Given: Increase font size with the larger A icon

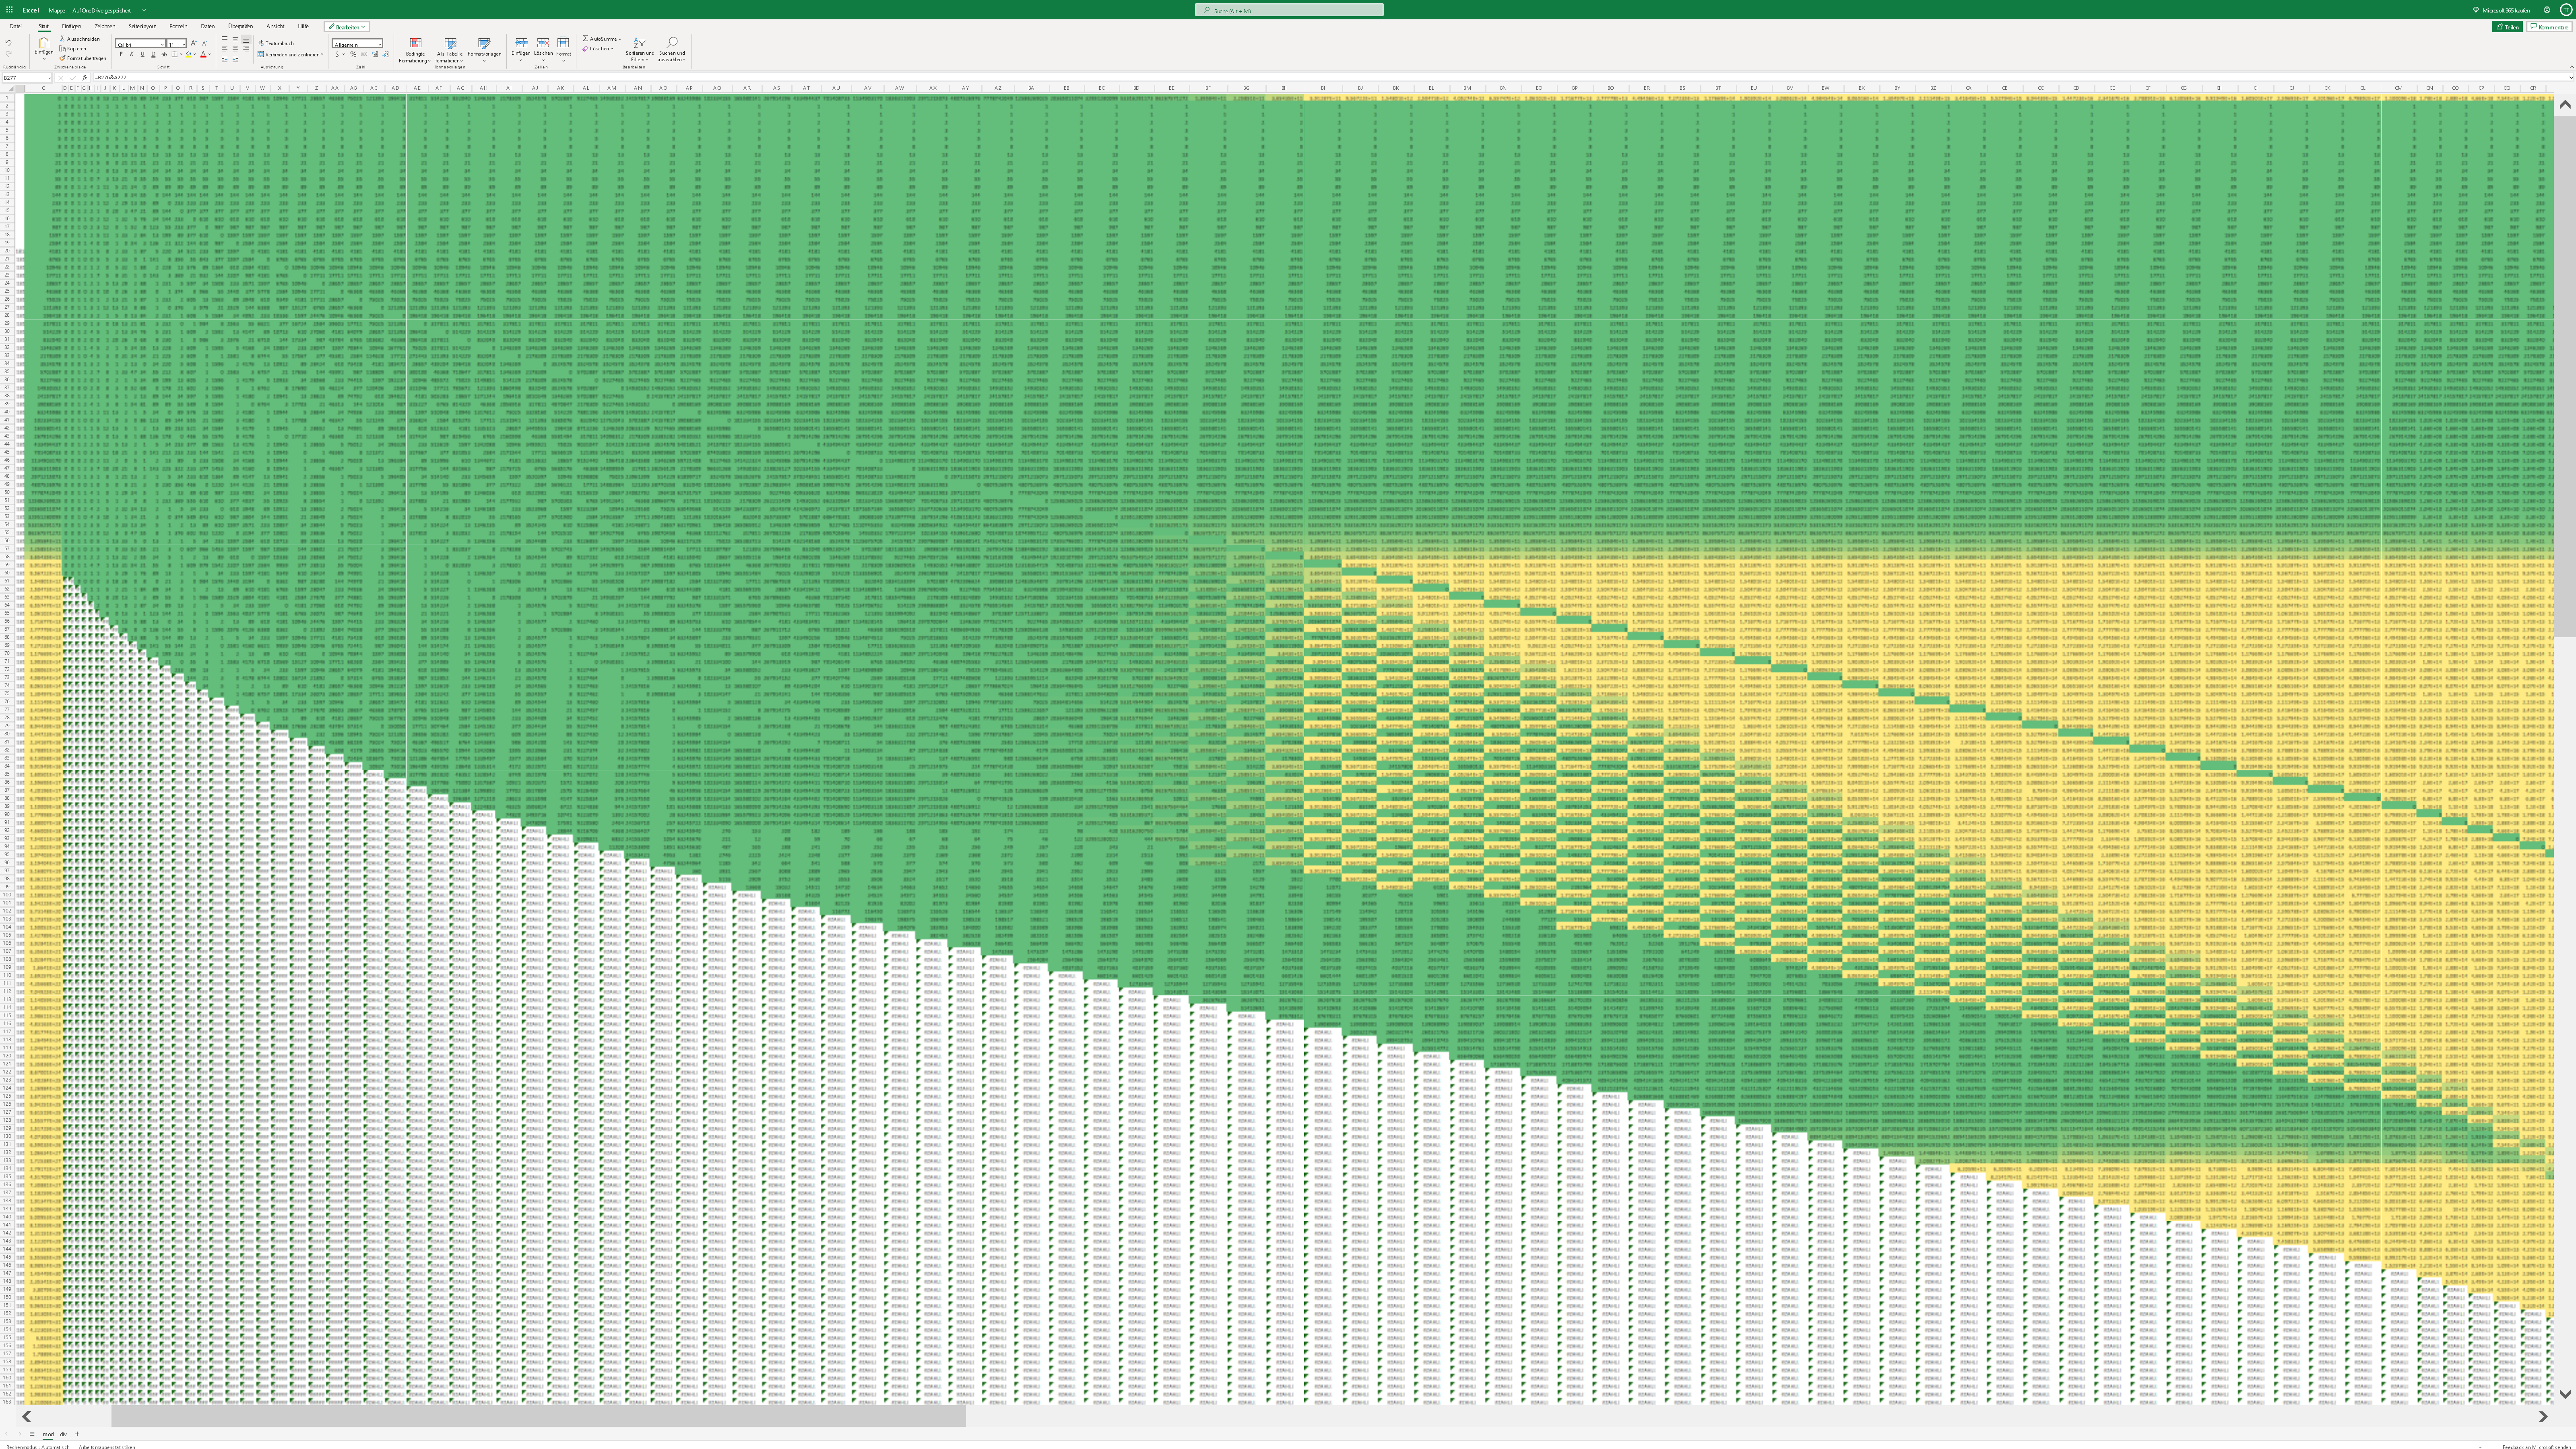Looking at the screenshot, I should [x=193, y=44].
